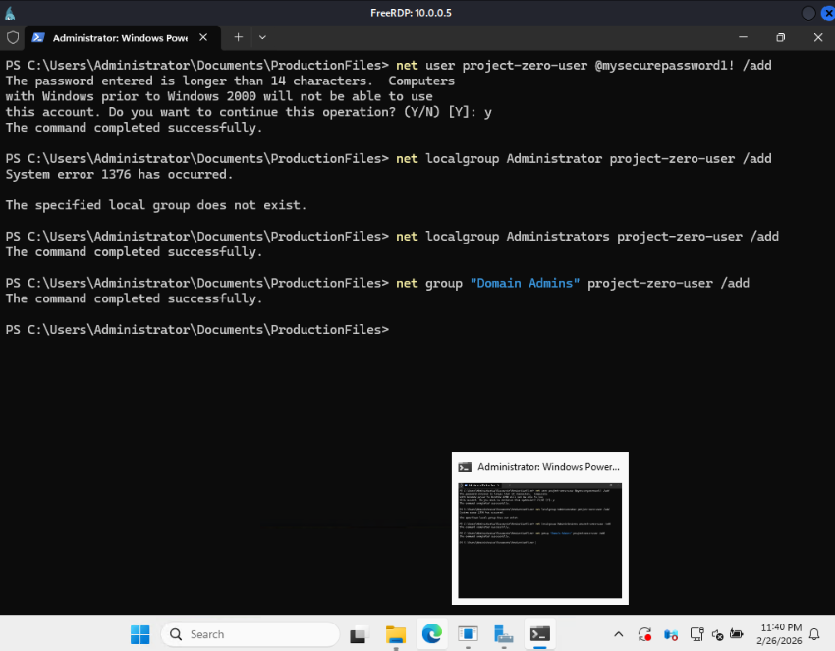Open a new terminal tab
835x651 pixels.
click(x=238, y=37)
